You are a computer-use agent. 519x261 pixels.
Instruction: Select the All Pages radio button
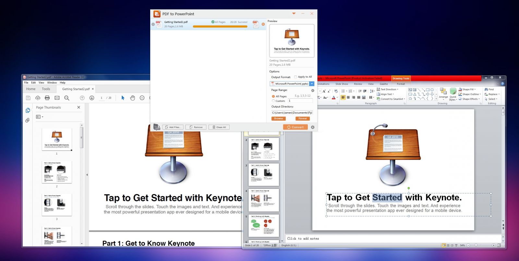pyautogui.click(x=273, y=96)
